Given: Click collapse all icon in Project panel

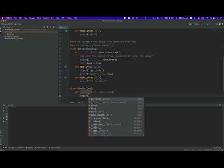Looking at the screenshot, I should coord(50,27).
